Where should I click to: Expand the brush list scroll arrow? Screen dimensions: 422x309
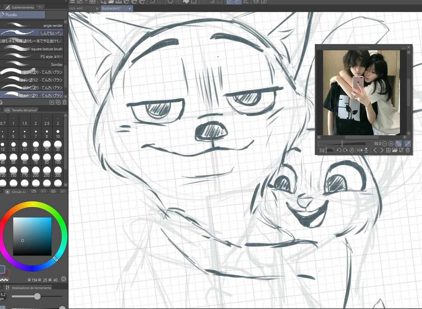pyautogui.click(x=65, y=96)
